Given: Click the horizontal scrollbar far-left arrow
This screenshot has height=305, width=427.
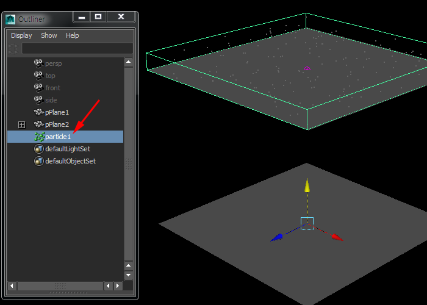Looking at the screenshot, I should [x=12, y=285].
